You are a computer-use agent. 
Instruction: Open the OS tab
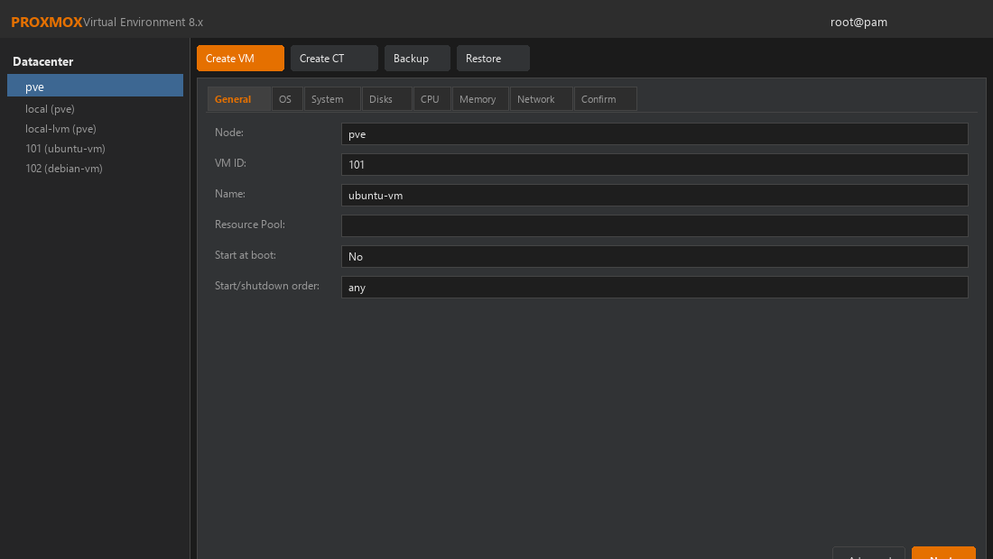(287, 99)
